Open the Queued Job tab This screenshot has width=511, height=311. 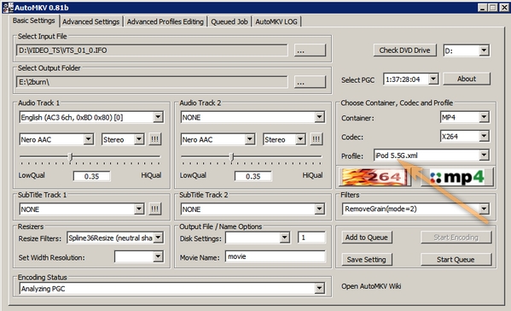click(229, 21)
